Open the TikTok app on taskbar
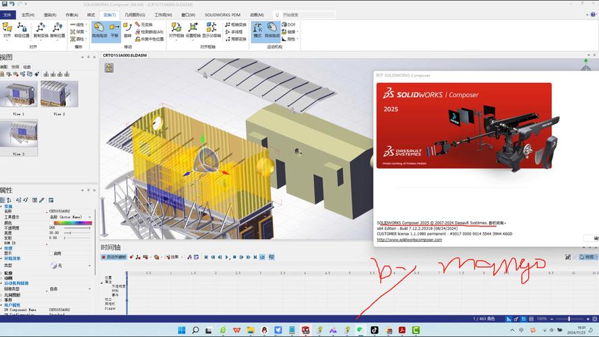Image resolution: width=599 pixels, height=337 pixels. click(x=375, y=330)
